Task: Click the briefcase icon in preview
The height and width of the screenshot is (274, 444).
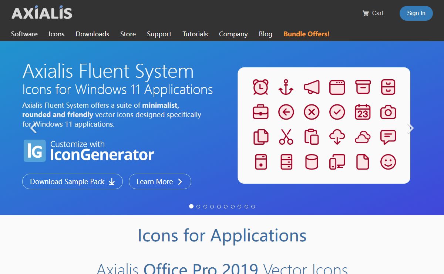Action: pos(260,112)
